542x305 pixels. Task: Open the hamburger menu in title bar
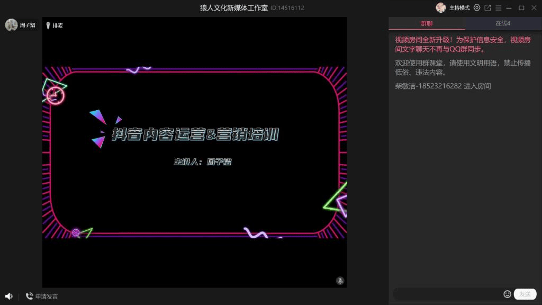pos(498,8)
